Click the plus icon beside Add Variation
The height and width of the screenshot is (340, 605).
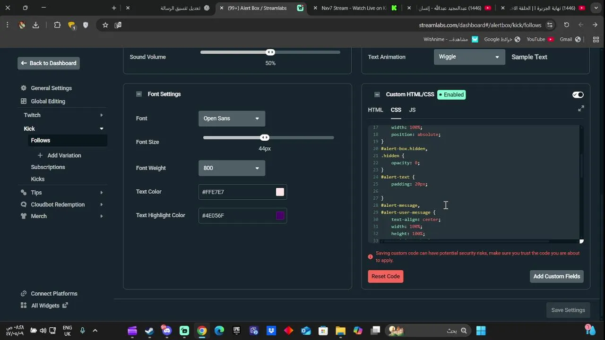pos(40,155)
